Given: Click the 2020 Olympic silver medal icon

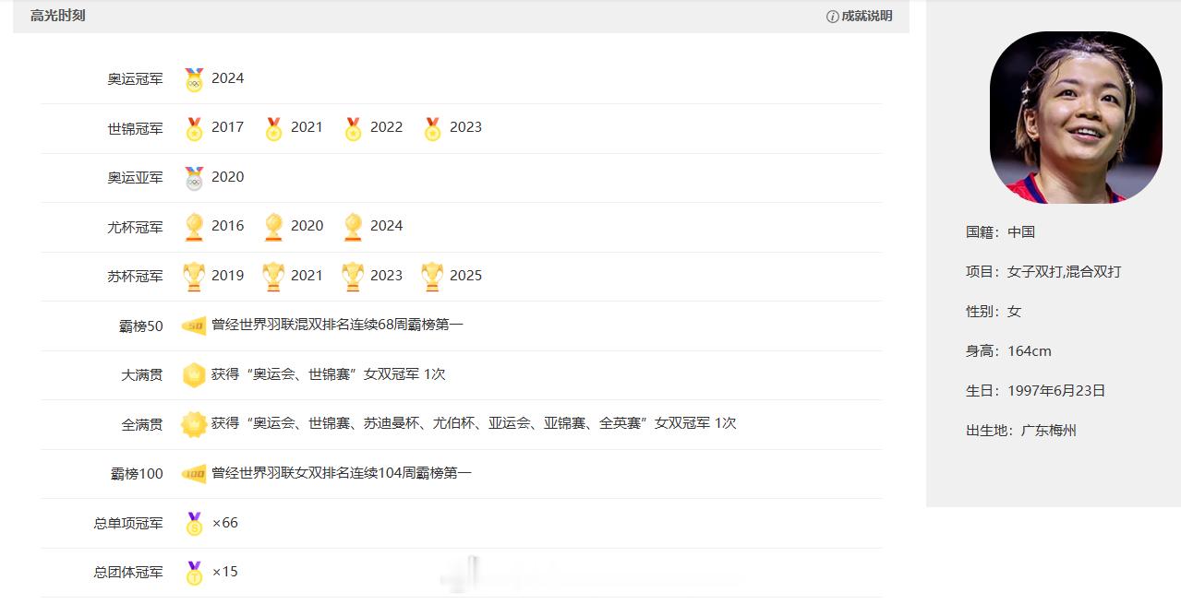Looking at the screenshot, I should (194, 178).
